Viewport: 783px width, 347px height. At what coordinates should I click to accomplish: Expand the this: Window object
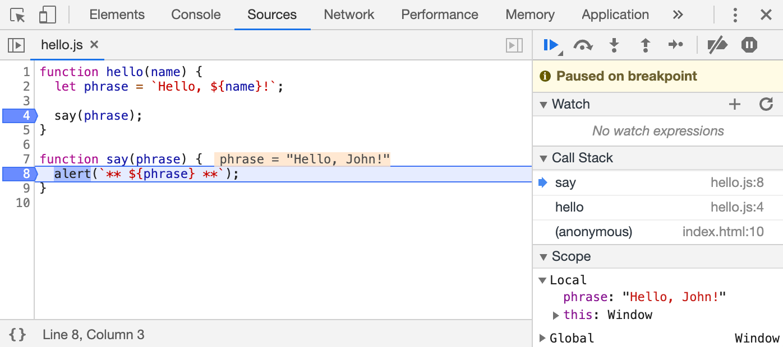click(x=556, y=315)
